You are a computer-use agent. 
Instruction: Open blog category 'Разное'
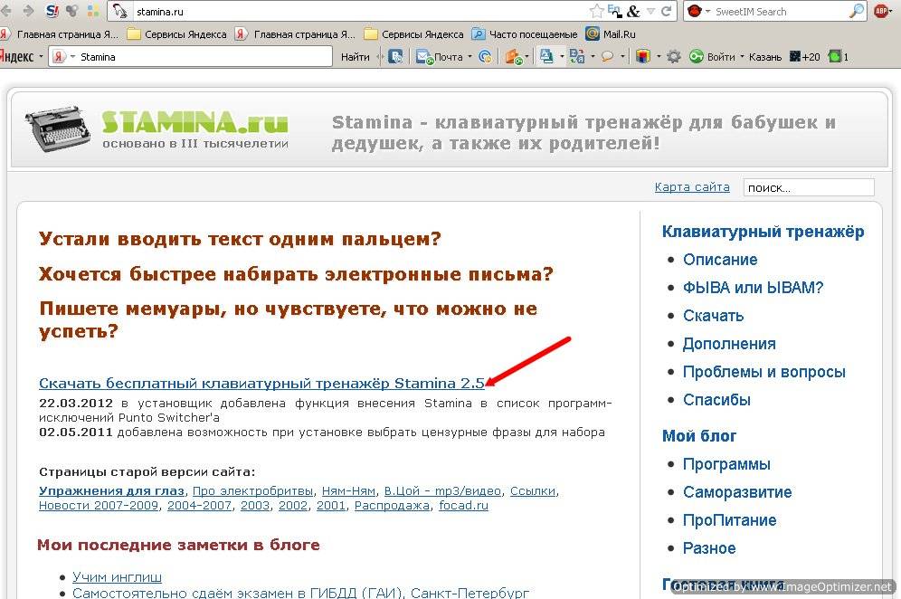pyautogui.click(x=709, y=548)
